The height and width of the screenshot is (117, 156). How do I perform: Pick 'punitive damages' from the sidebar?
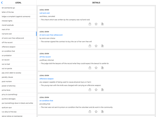[18, 99]
